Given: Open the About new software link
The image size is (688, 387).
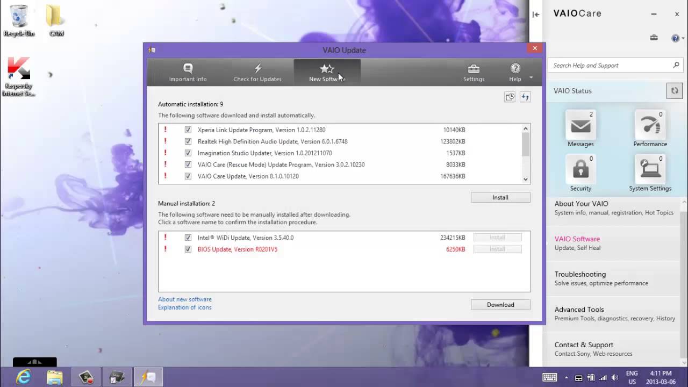Looking at the screenshot, I should (x=185, y=299).
